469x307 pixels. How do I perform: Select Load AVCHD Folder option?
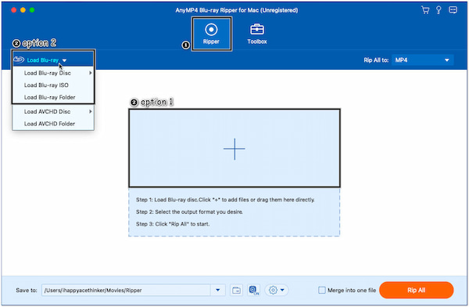[53, 124]
